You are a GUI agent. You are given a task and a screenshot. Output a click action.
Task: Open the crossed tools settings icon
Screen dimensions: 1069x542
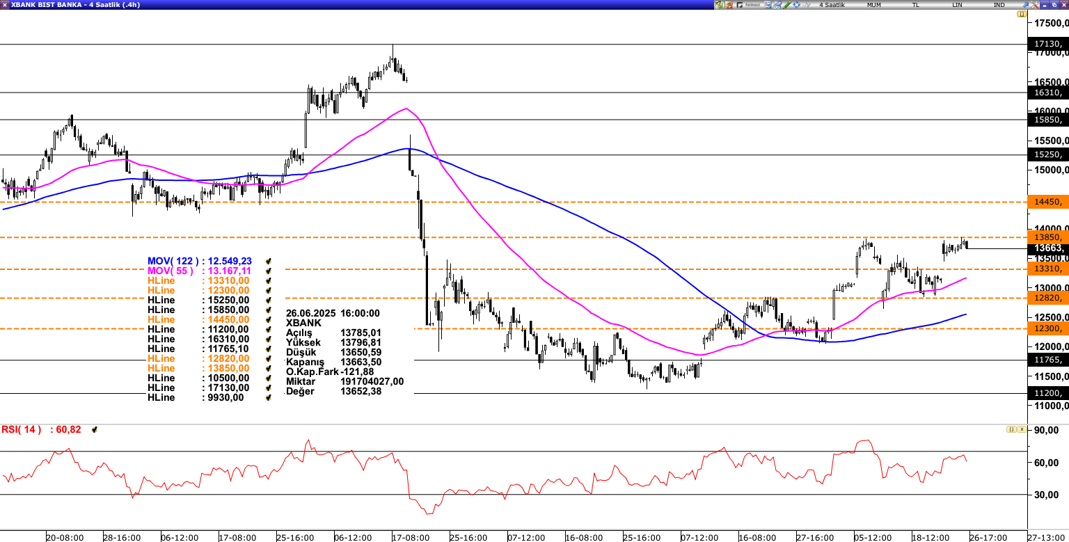[x=1035, y=5]
